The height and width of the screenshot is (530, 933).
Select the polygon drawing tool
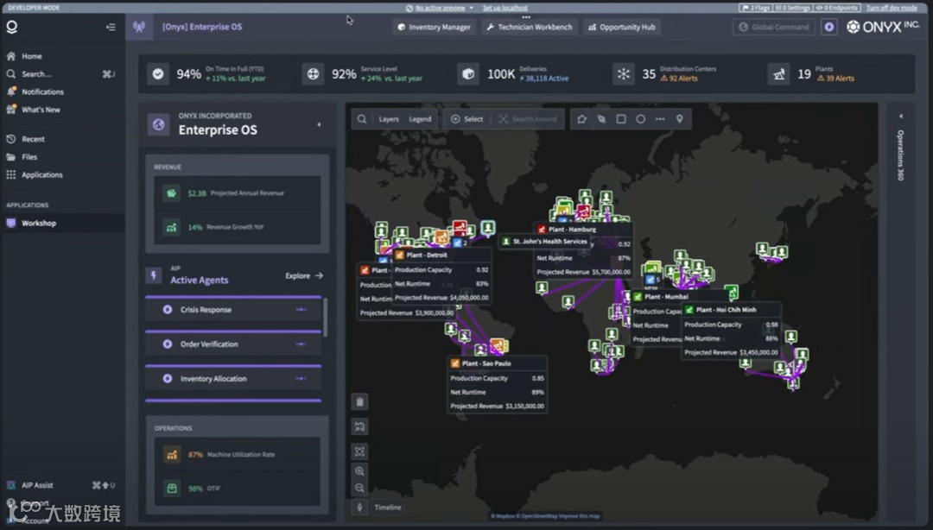582,119
